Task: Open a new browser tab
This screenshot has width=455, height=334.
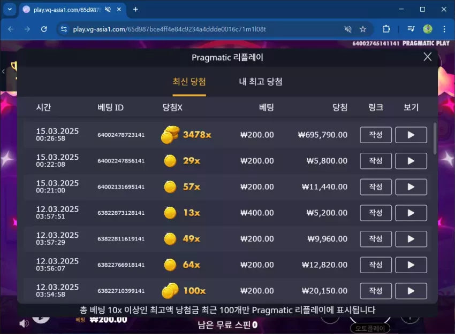Action: pos(135,10)
